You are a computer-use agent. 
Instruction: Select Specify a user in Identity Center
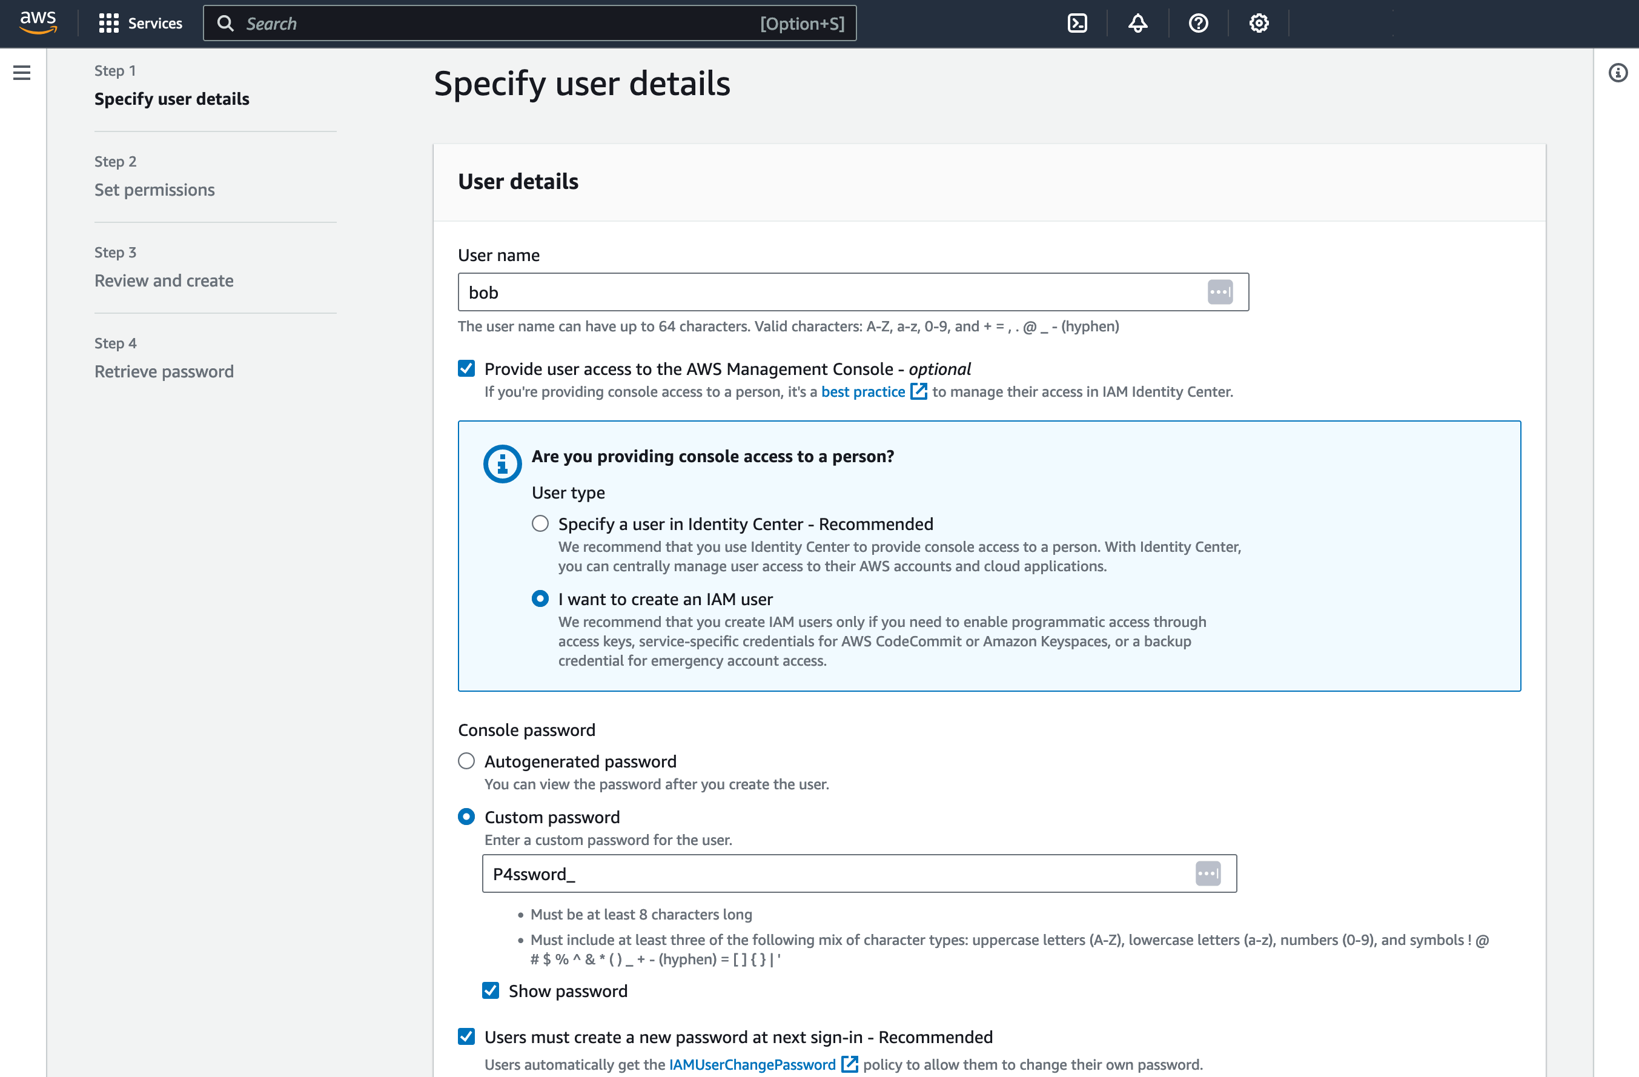[x=540, y=523]
